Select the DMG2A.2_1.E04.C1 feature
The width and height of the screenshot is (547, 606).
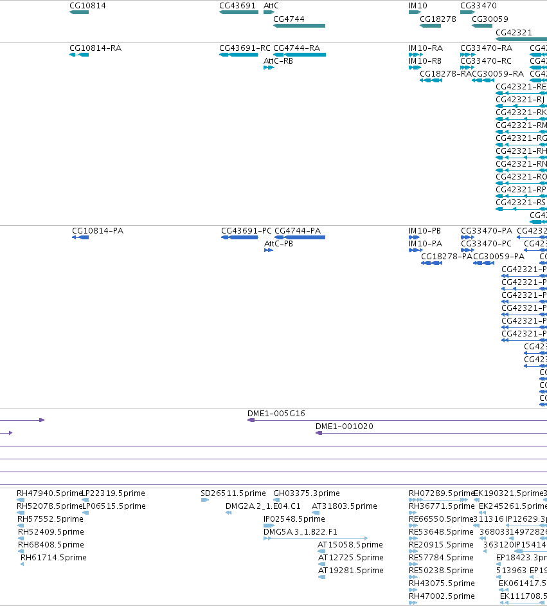pyautogui.click(x=263, y=506)
